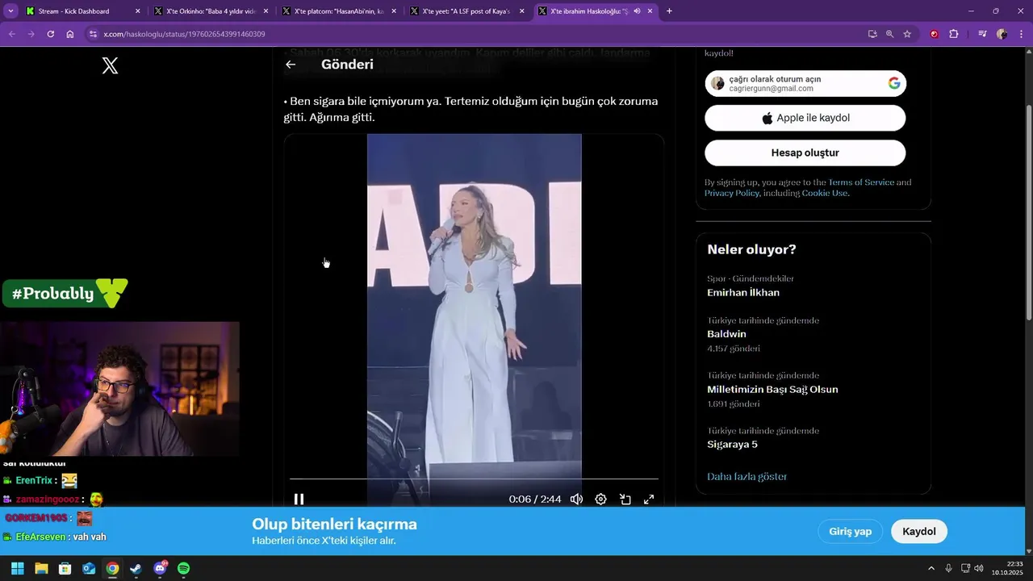Open Spotify from the taskbar

[183, 568]
